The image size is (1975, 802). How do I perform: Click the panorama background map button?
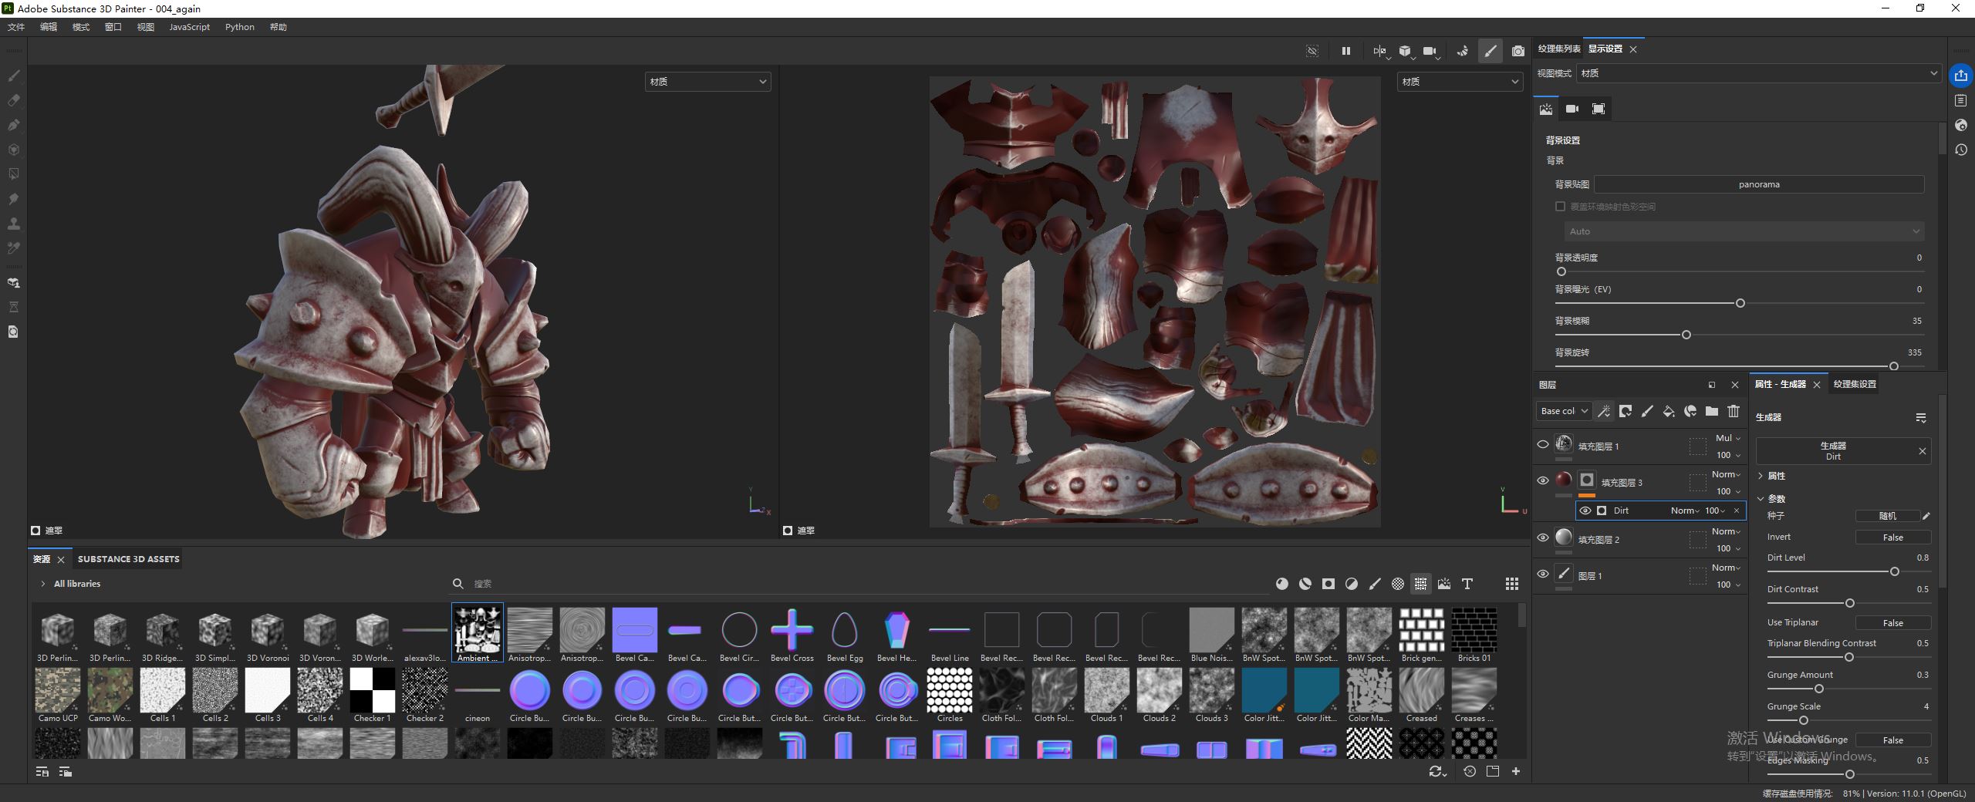point(1758,184)
